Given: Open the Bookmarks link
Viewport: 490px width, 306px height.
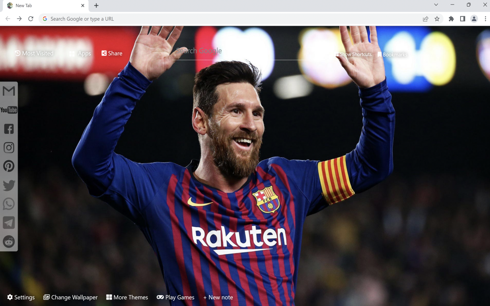Looking at the screenshot, I should 392,55.
